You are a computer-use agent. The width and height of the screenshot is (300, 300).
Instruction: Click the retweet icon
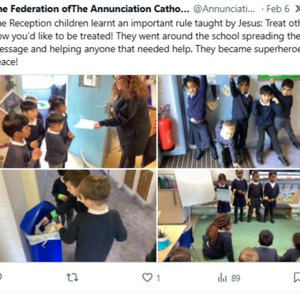72,278
